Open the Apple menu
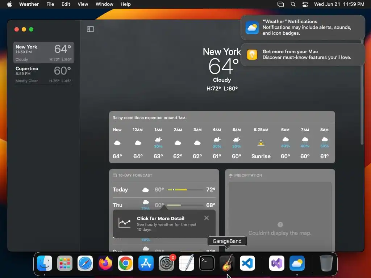This screenshot has width=371, height=278. 9,4
